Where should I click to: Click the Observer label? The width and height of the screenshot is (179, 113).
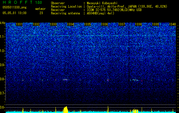pyautogui.click(x=58, y=3)
